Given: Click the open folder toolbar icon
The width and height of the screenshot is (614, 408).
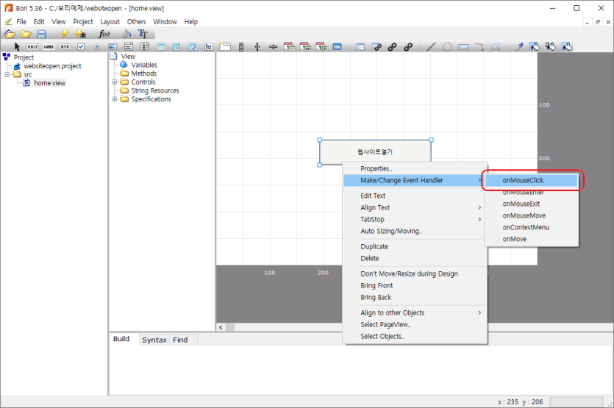Looking at the screenshot, I should click(26, 34).
